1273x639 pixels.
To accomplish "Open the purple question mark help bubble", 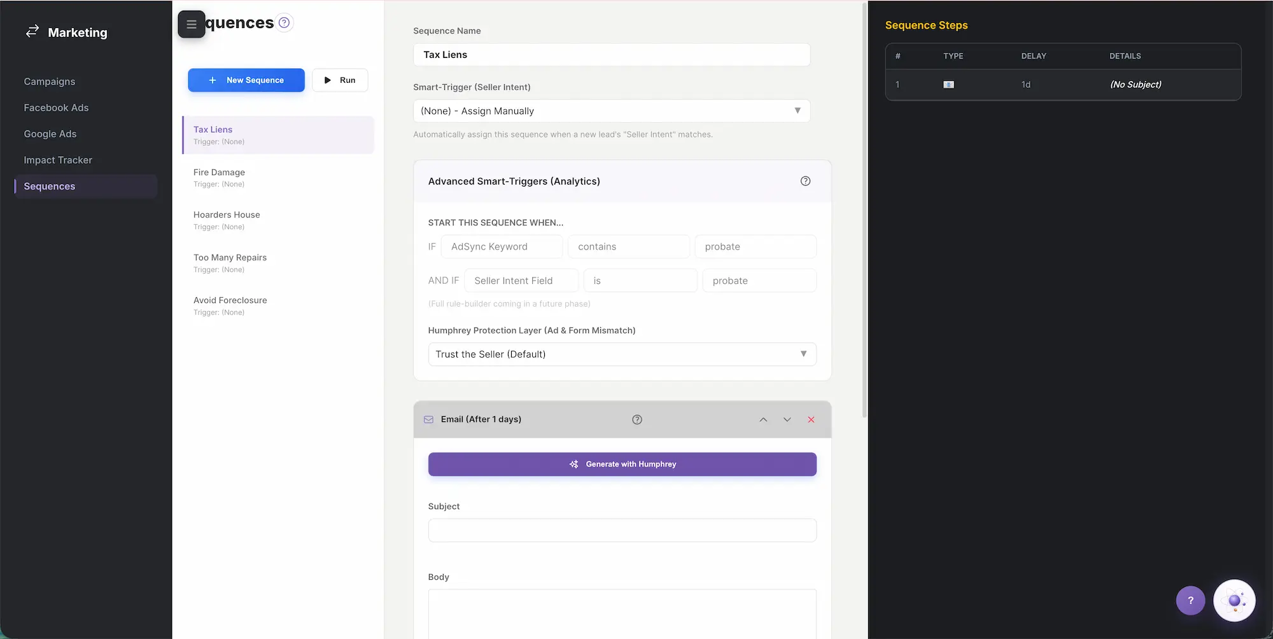I will tap(1190, 600).
